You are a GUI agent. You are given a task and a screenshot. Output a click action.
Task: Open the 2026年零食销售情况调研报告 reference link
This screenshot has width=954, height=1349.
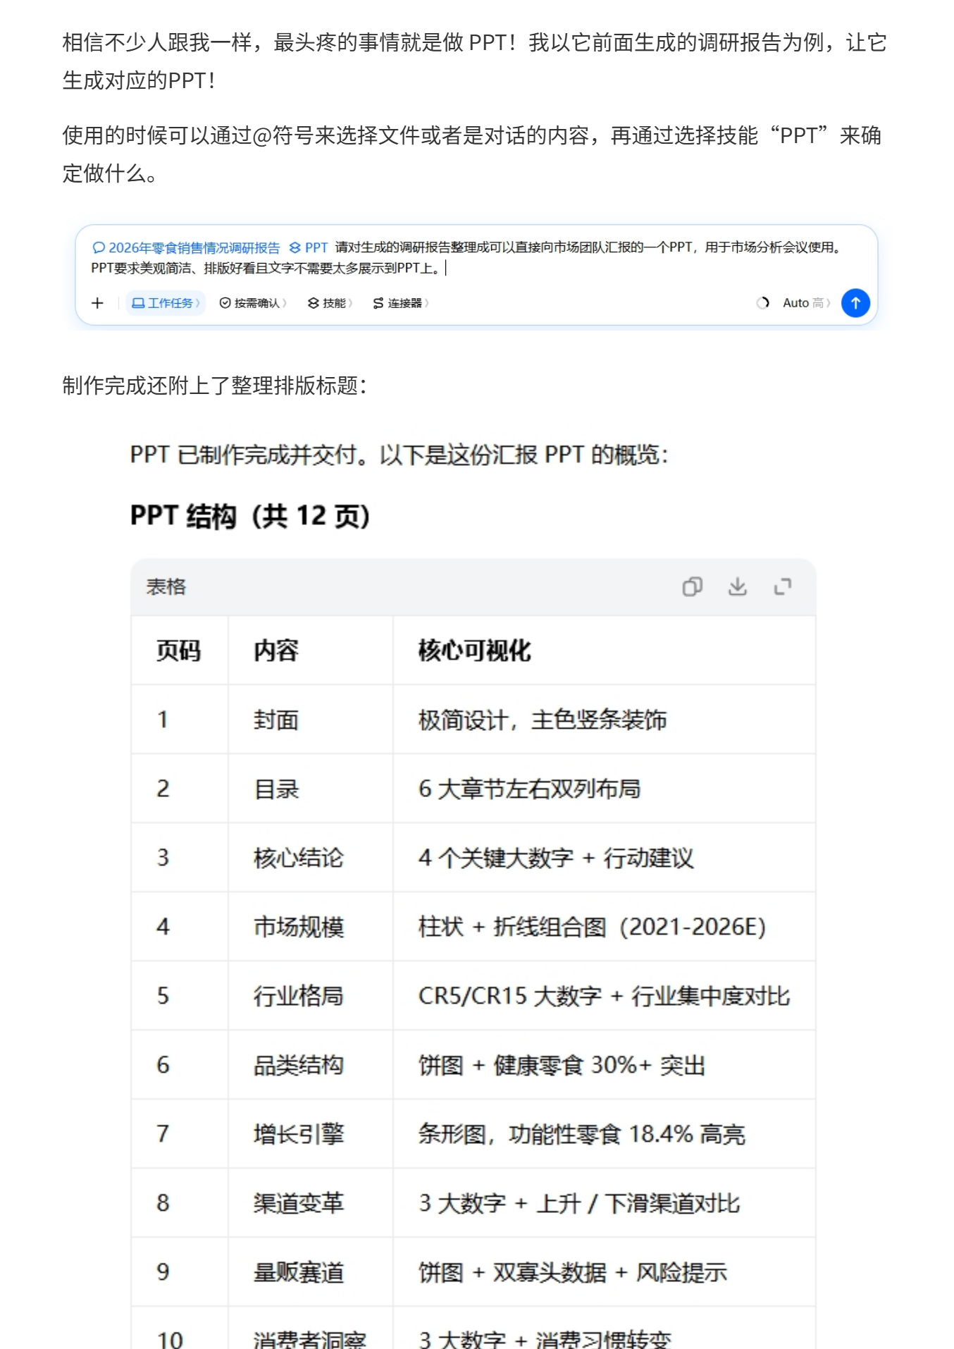[x=194, y=247]
